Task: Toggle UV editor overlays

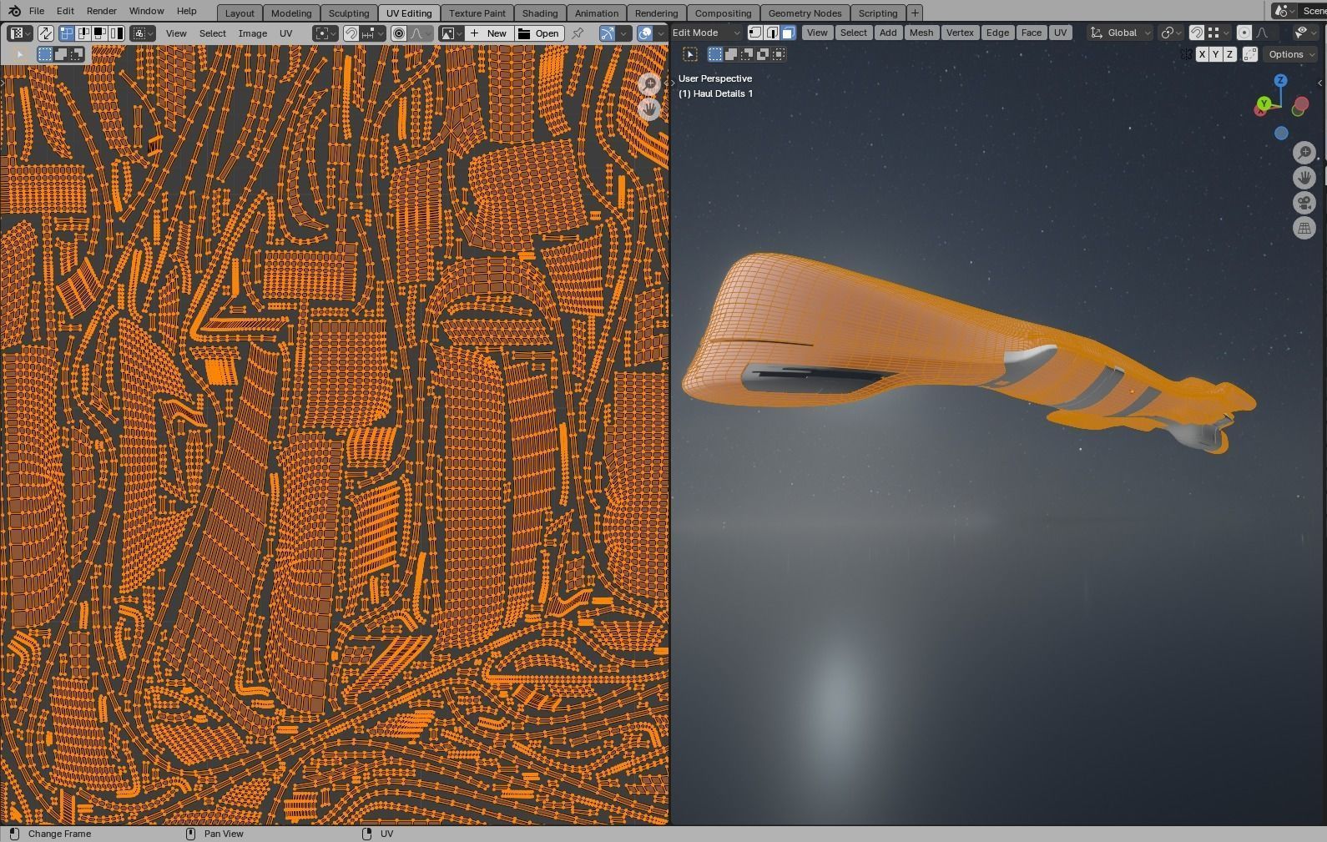Action: pyautogui.click(x=645, y=33)
